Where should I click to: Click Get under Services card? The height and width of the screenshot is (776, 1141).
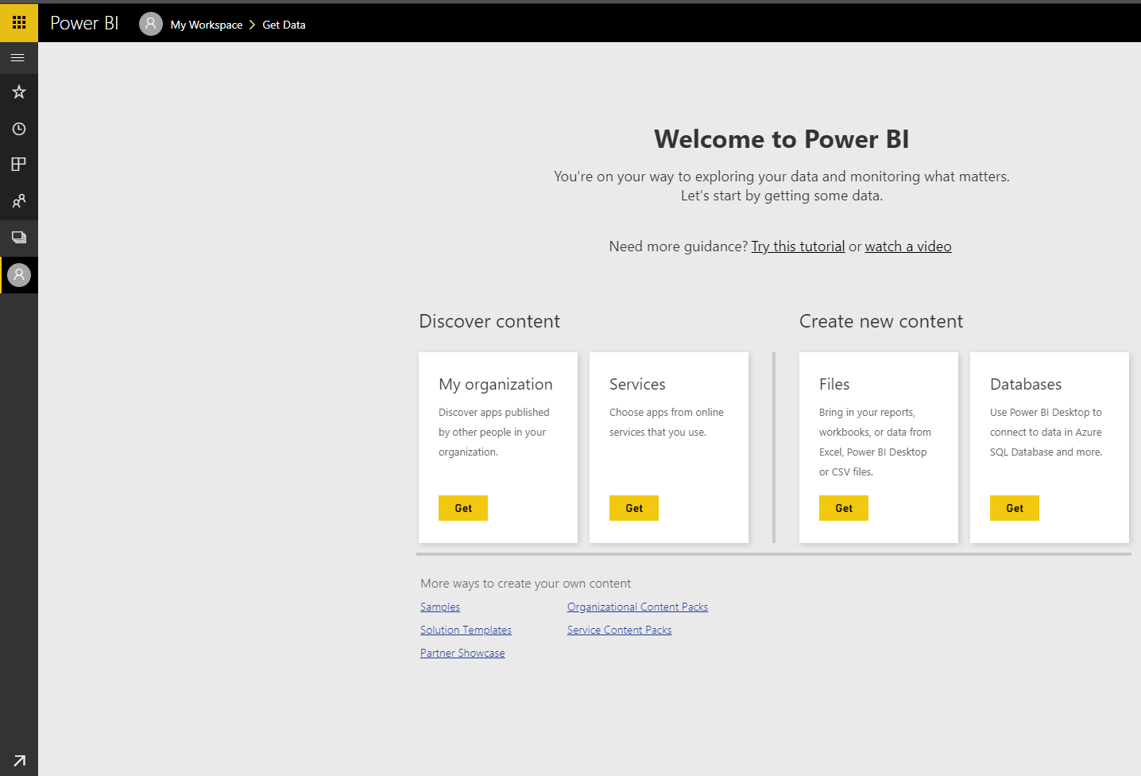tap(634, 508)
